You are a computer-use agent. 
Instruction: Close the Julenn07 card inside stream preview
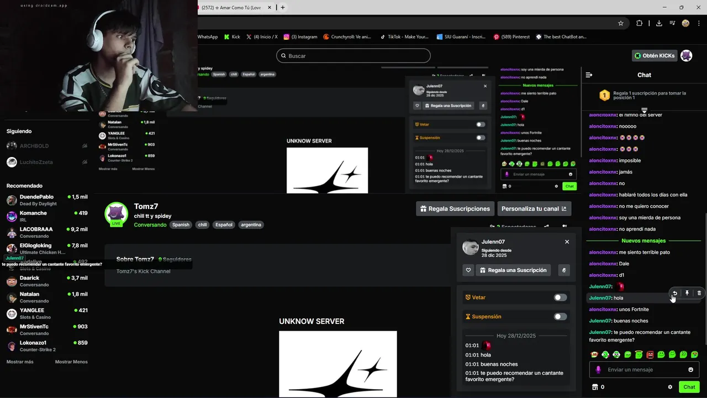[x=485, y=86]
